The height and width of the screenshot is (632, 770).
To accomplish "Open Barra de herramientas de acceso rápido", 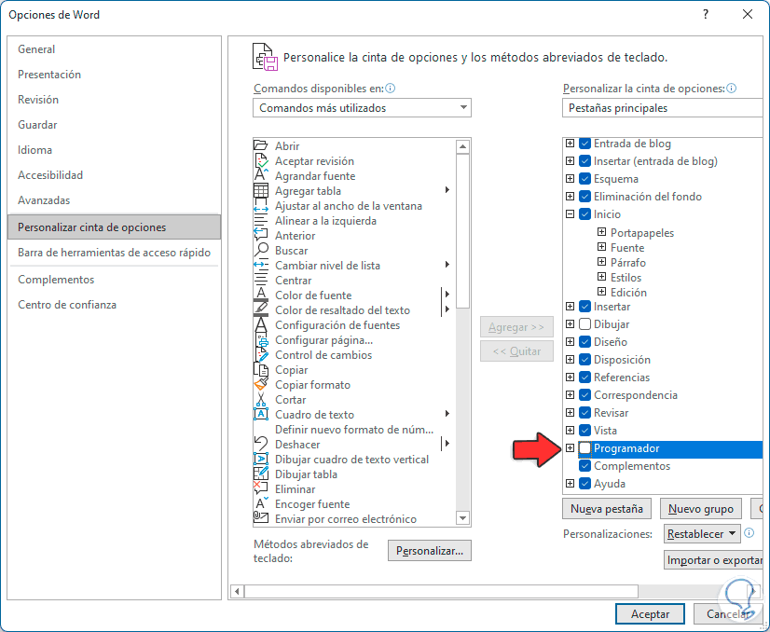I will 115,253.
